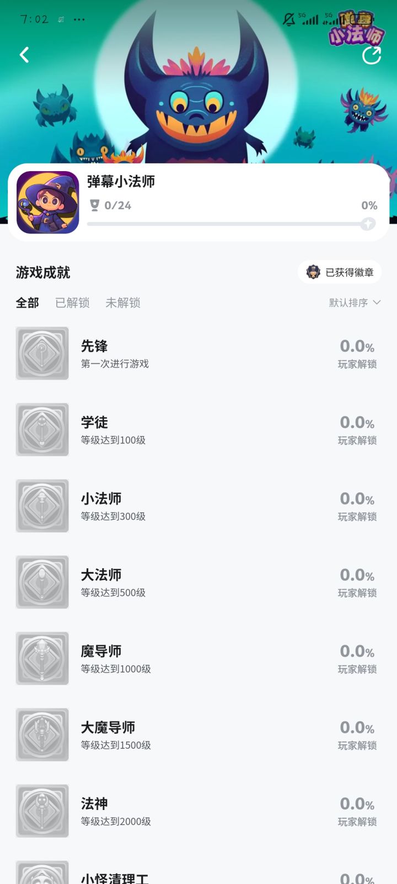Switch to the 全部 tab

click(28, 303)
